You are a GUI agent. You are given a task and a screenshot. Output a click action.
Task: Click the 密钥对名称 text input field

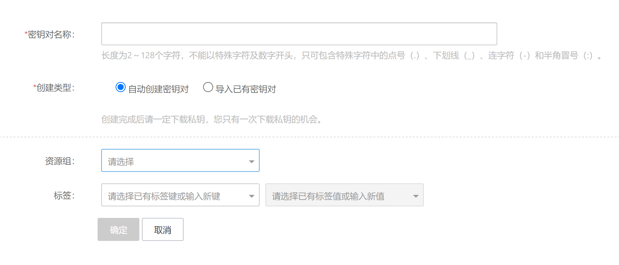point(299,34)
